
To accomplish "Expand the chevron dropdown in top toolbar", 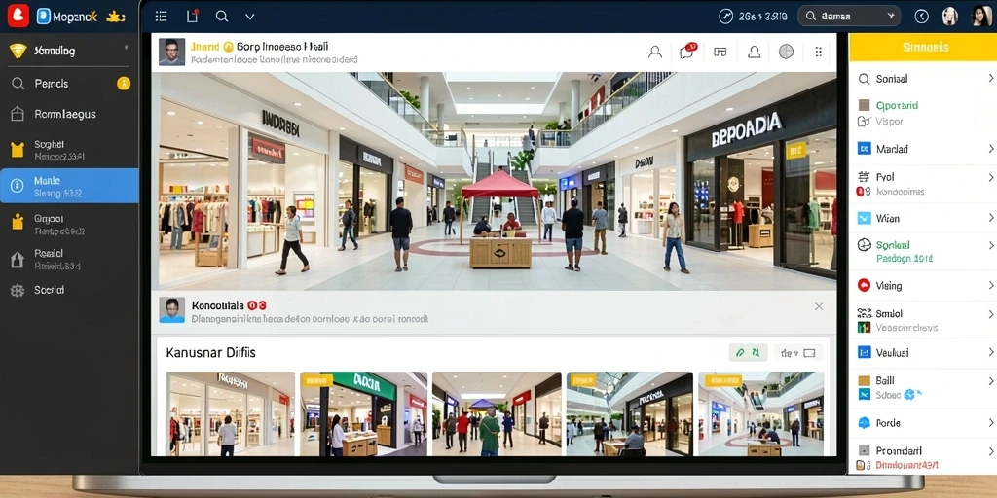I will pyautogui.click(x=250, y=18).
